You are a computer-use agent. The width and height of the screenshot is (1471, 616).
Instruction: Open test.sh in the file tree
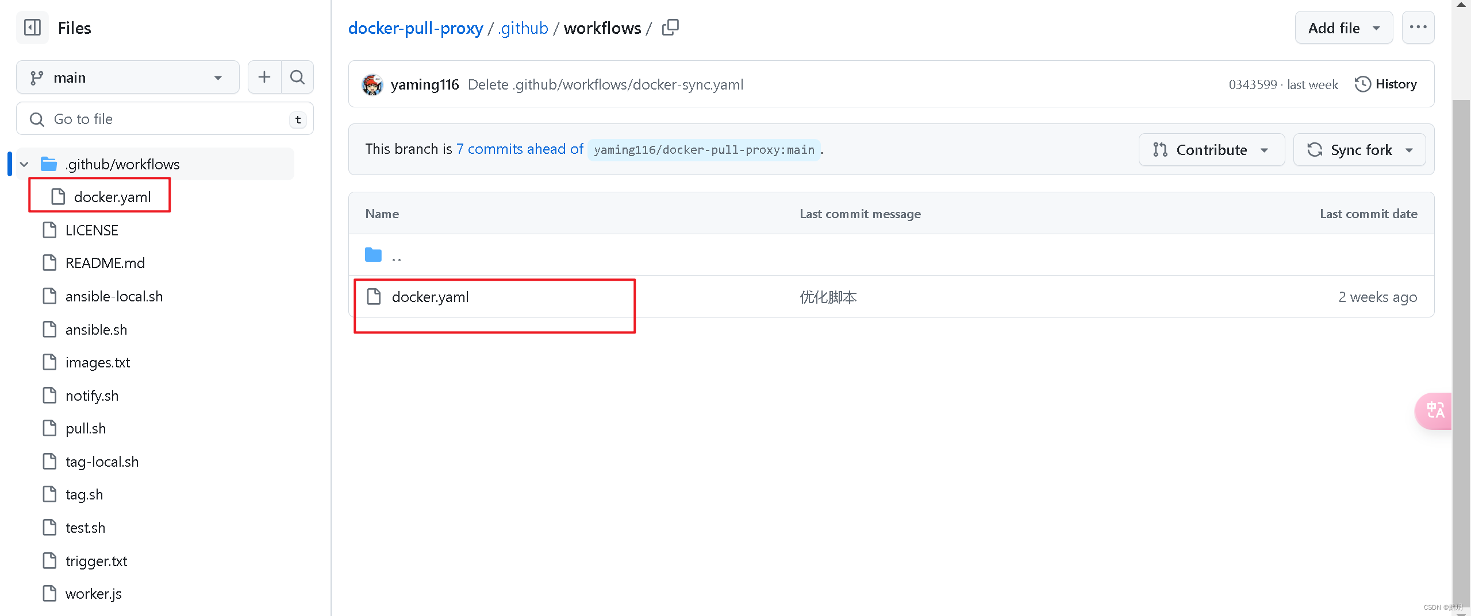(85, 528)
